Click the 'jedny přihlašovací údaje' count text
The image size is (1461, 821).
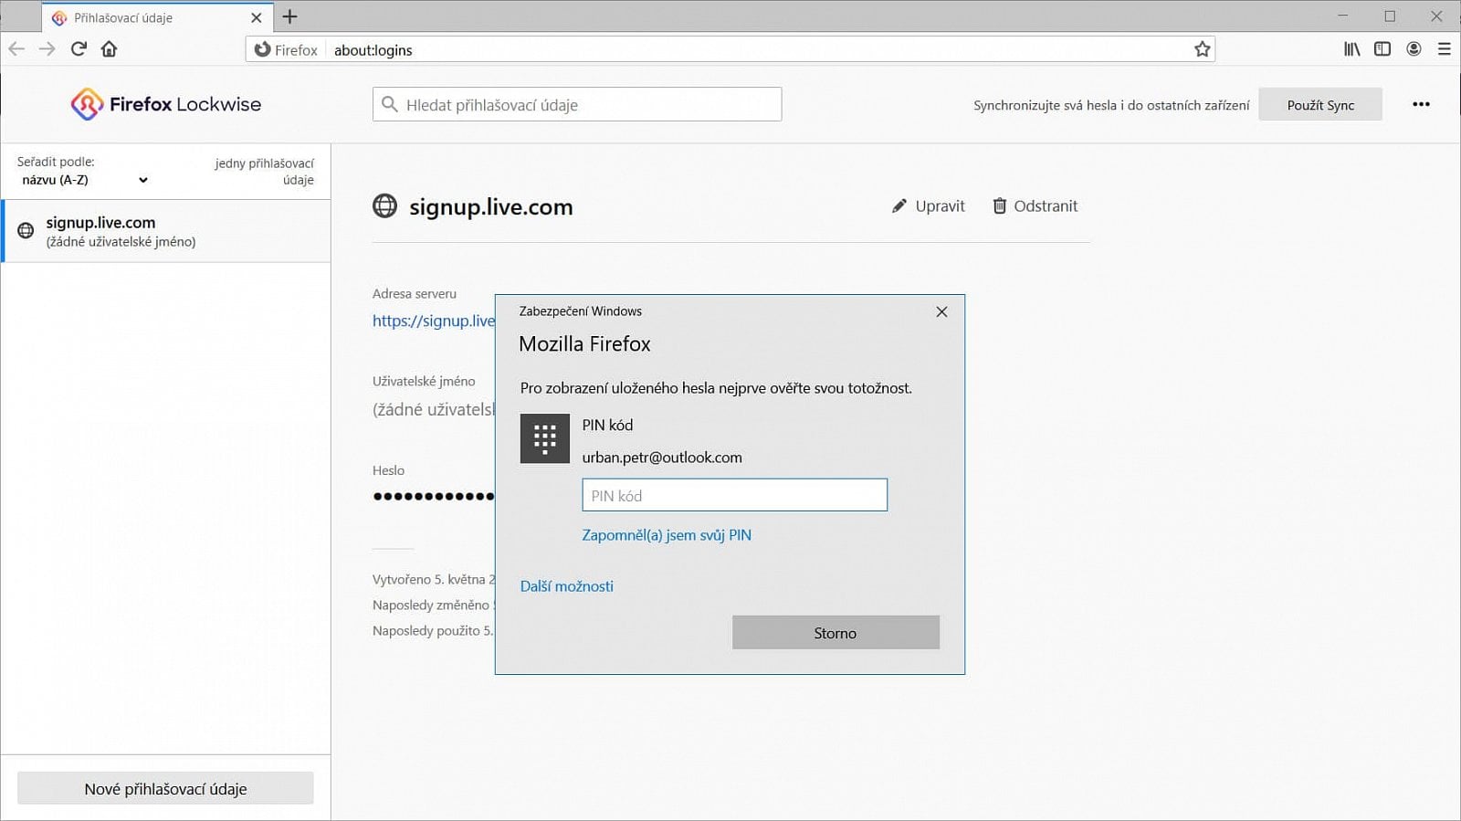tap(265, 172)
